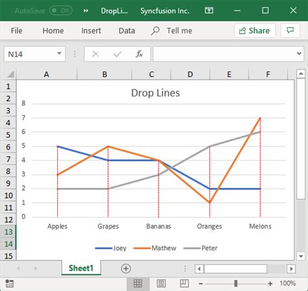This screenshot has width=308, height=291.
Task: Toggle the AutoSave switch
Action: (x=61, y=10)
